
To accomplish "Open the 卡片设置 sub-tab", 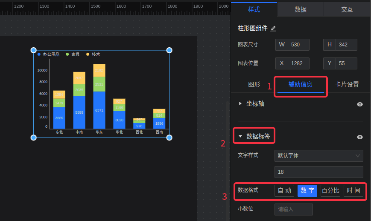I will (x=347, y=84).
